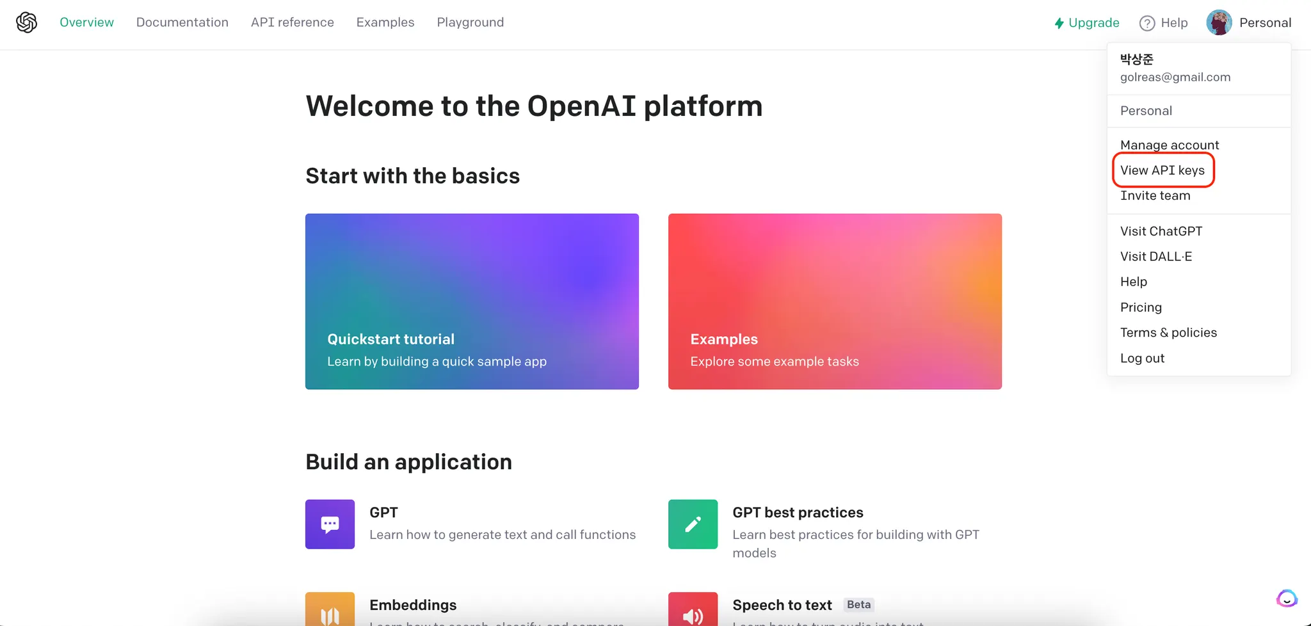Screen dimensions: 1311x626
Task: Switch to the Documentation tab
Action: (x=182, y=22)
